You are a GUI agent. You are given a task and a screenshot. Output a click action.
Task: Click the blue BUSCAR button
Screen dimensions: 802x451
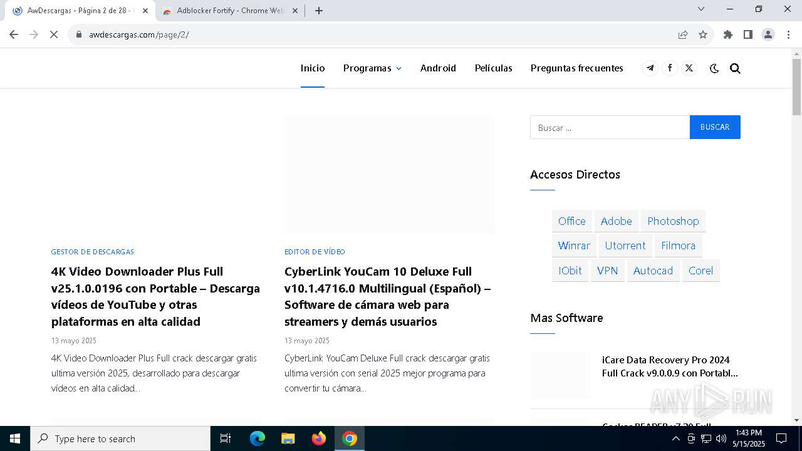(x=715, y=127)
